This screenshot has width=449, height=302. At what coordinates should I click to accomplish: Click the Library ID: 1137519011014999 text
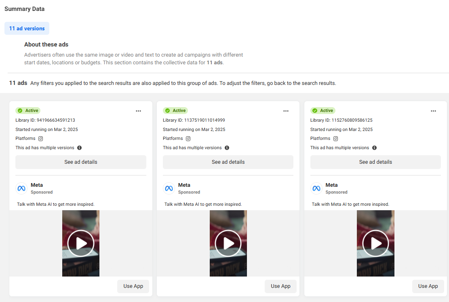(x=194, y=120)
